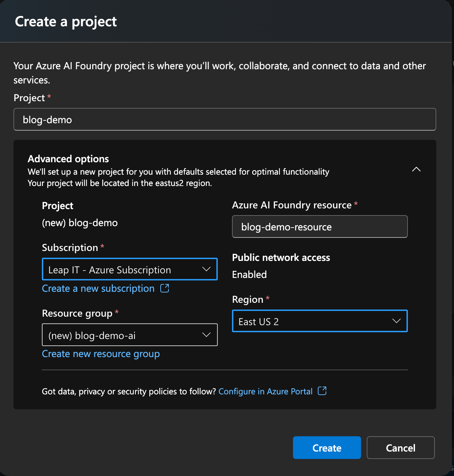Click Configure in Azure Portal link
The width and height of the screenshot is (454, 476).
(x=265, y=391)
